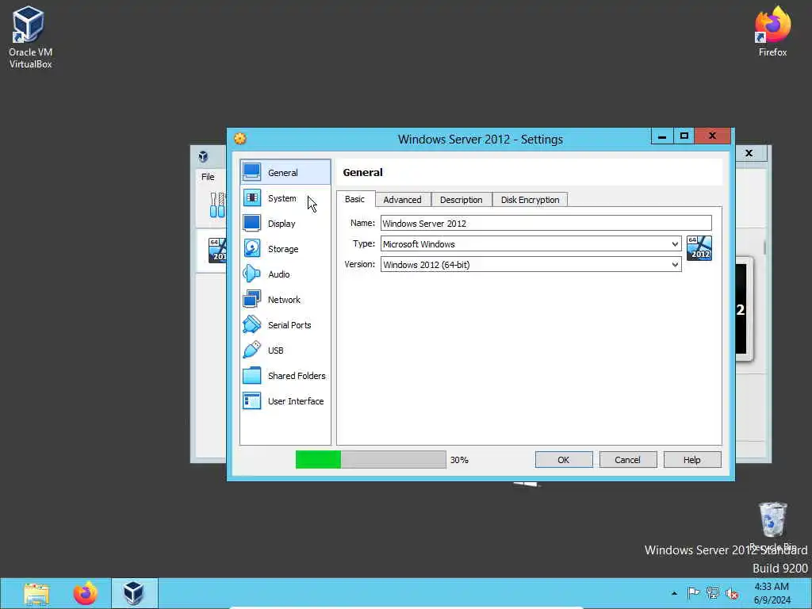Maximize the Settings dialog

[x=684, y=136]
